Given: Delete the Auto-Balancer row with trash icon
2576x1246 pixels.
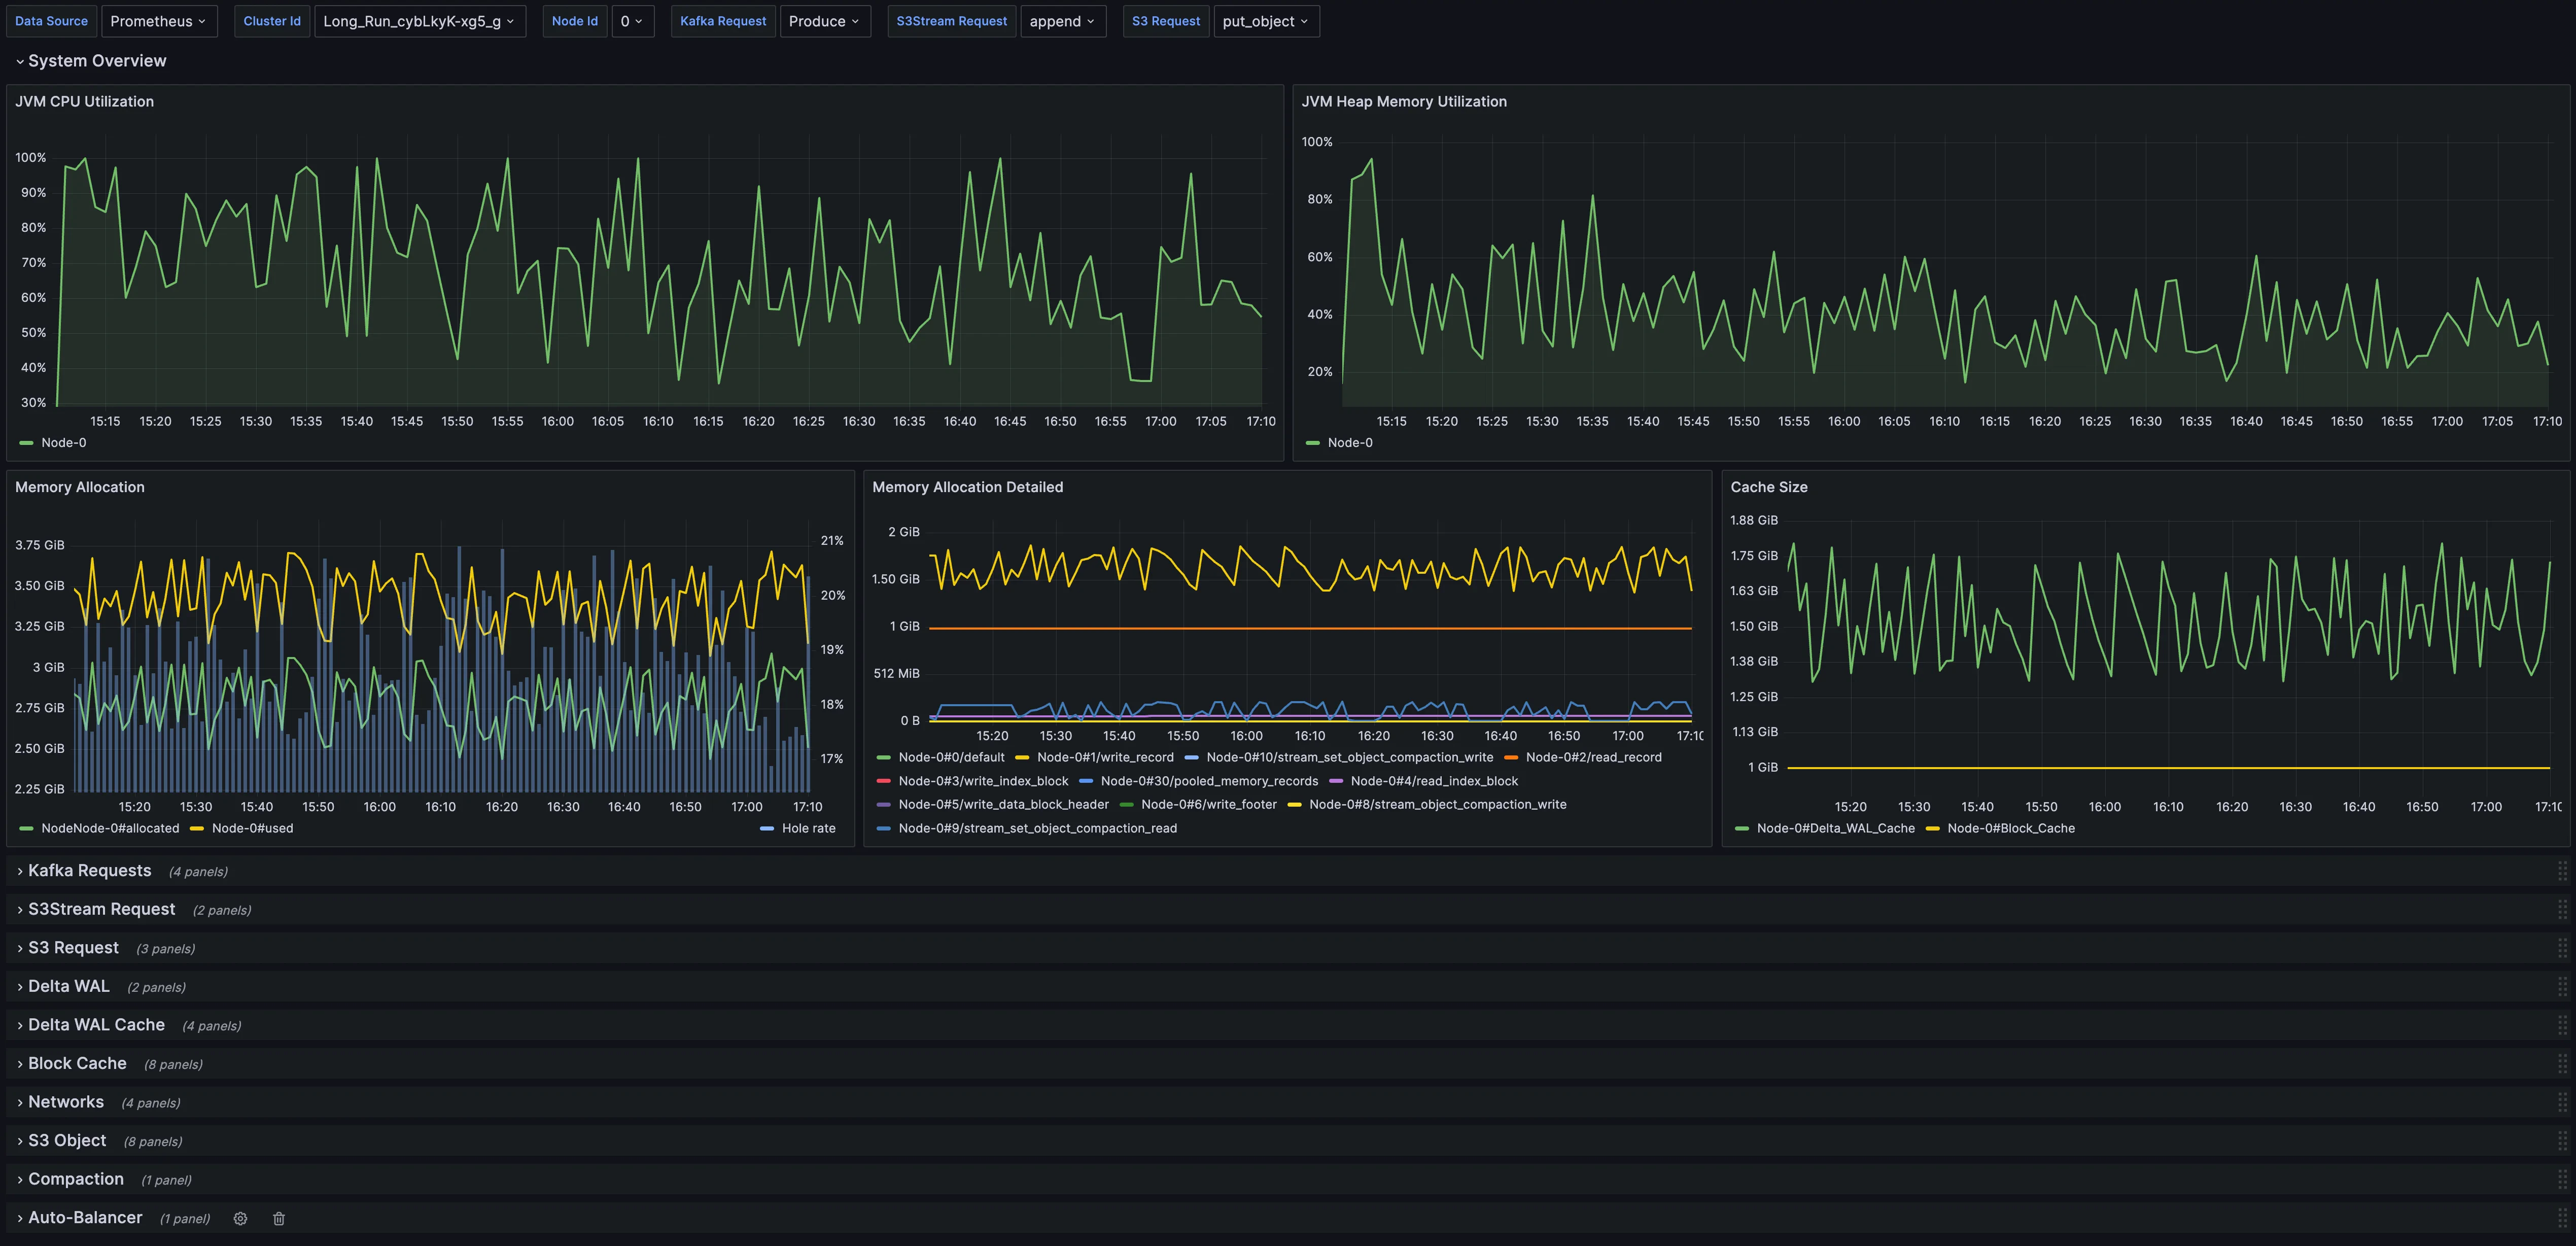Looking at the screenshot, I should point(279,1218).
